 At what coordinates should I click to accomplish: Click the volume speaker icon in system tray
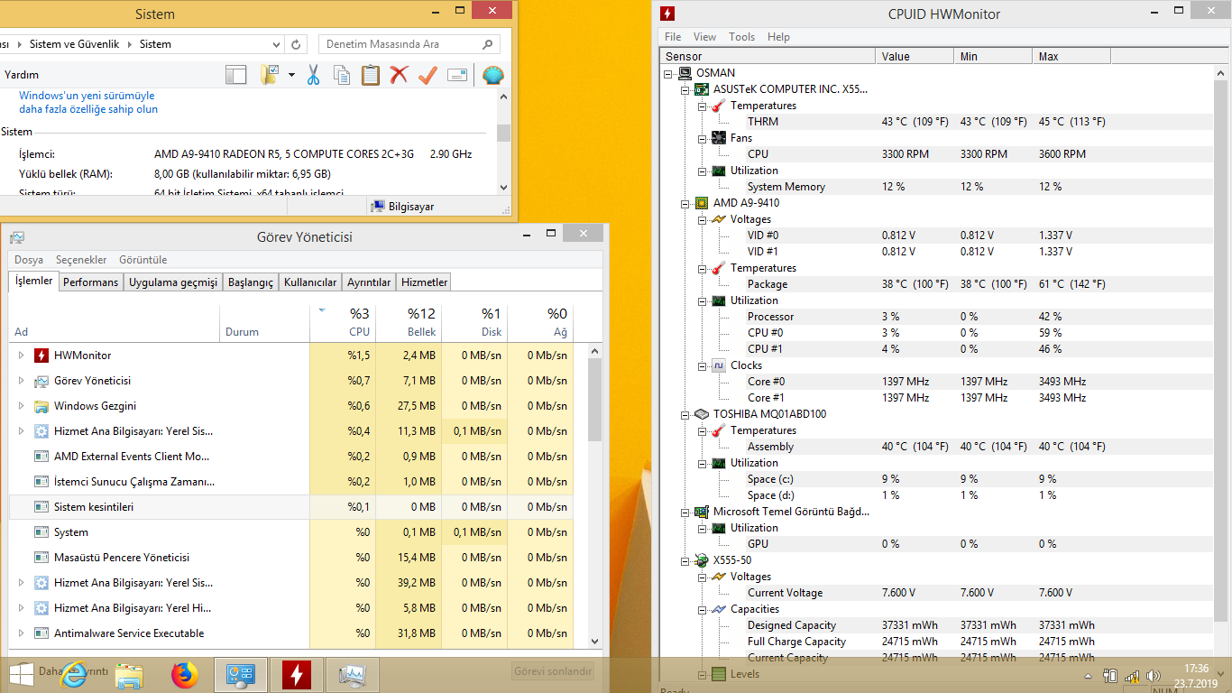[x=1153, y=676]
